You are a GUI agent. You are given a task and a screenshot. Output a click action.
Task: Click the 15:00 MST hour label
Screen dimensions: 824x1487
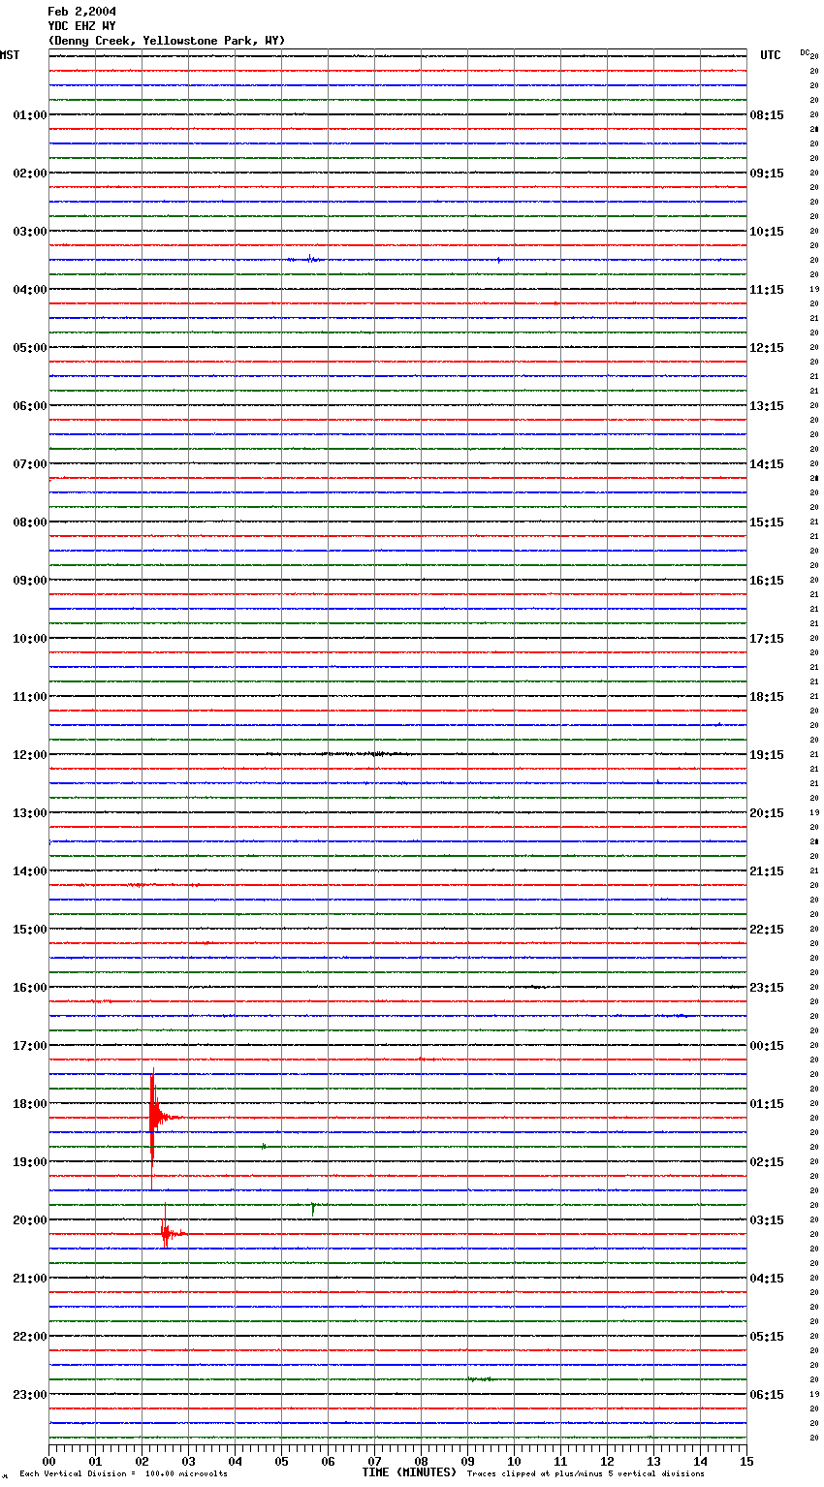pos(29,930)
